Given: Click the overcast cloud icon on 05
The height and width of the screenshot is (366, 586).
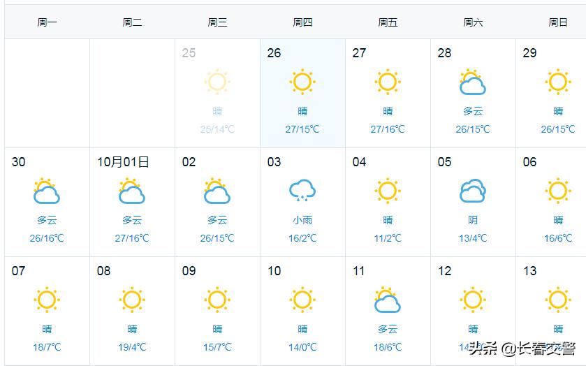Looking at the screenshot, I should click(473, 191).
